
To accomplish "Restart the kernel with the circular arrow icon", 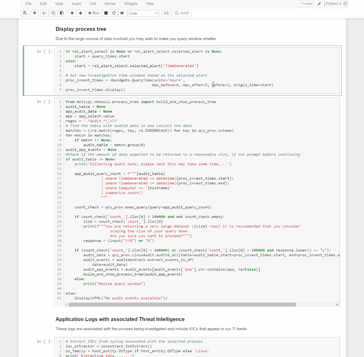I will click(114, 13).
